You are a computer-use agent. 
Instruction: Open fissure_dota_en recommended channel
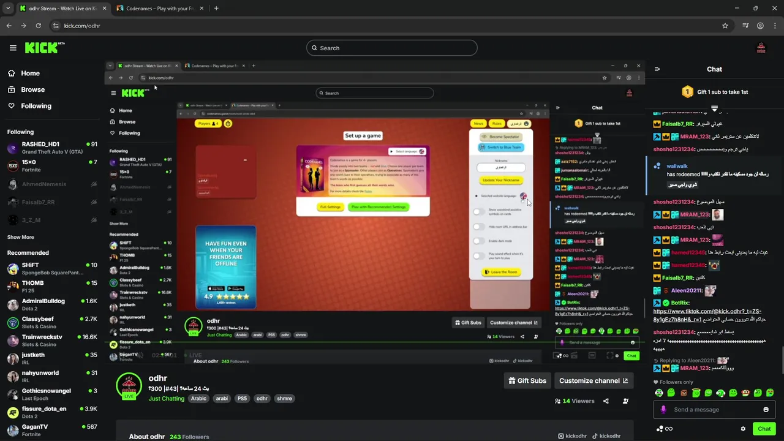click(52, 412)
